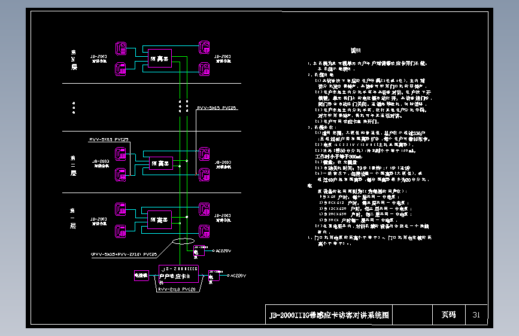Click the JB-2000IIIG title block text
Screen dimensions: 519x336
point(329,315)
